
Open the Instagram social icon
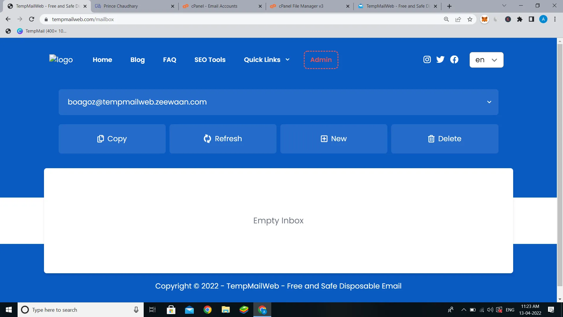coord(427,60)
